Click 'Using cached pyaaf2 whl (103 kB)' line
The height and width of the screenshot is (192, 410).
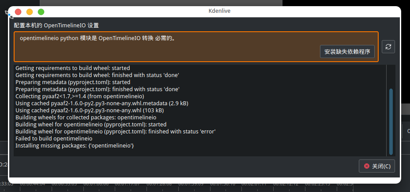(90, 111)
